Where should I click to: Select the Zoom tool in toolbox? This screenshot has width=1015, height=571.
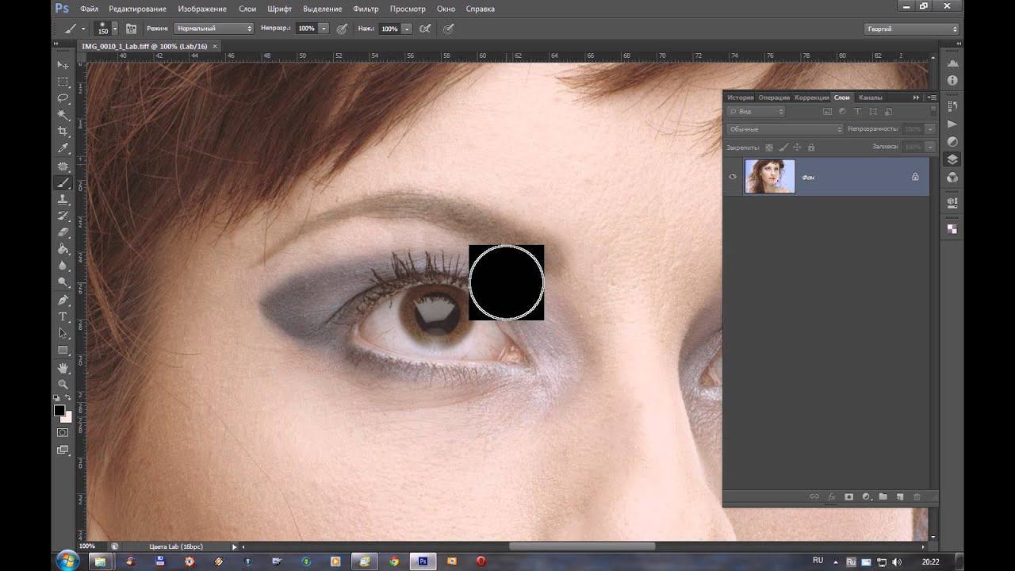[63, 384]
